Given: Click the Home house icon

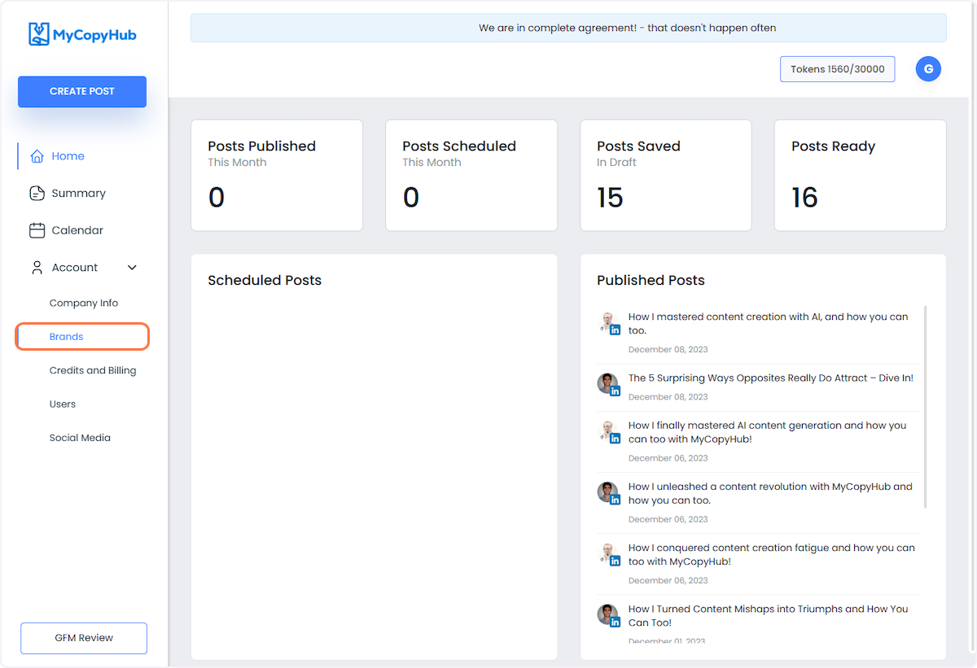Looking at the screenshot, I should click(x=37, y=156).
